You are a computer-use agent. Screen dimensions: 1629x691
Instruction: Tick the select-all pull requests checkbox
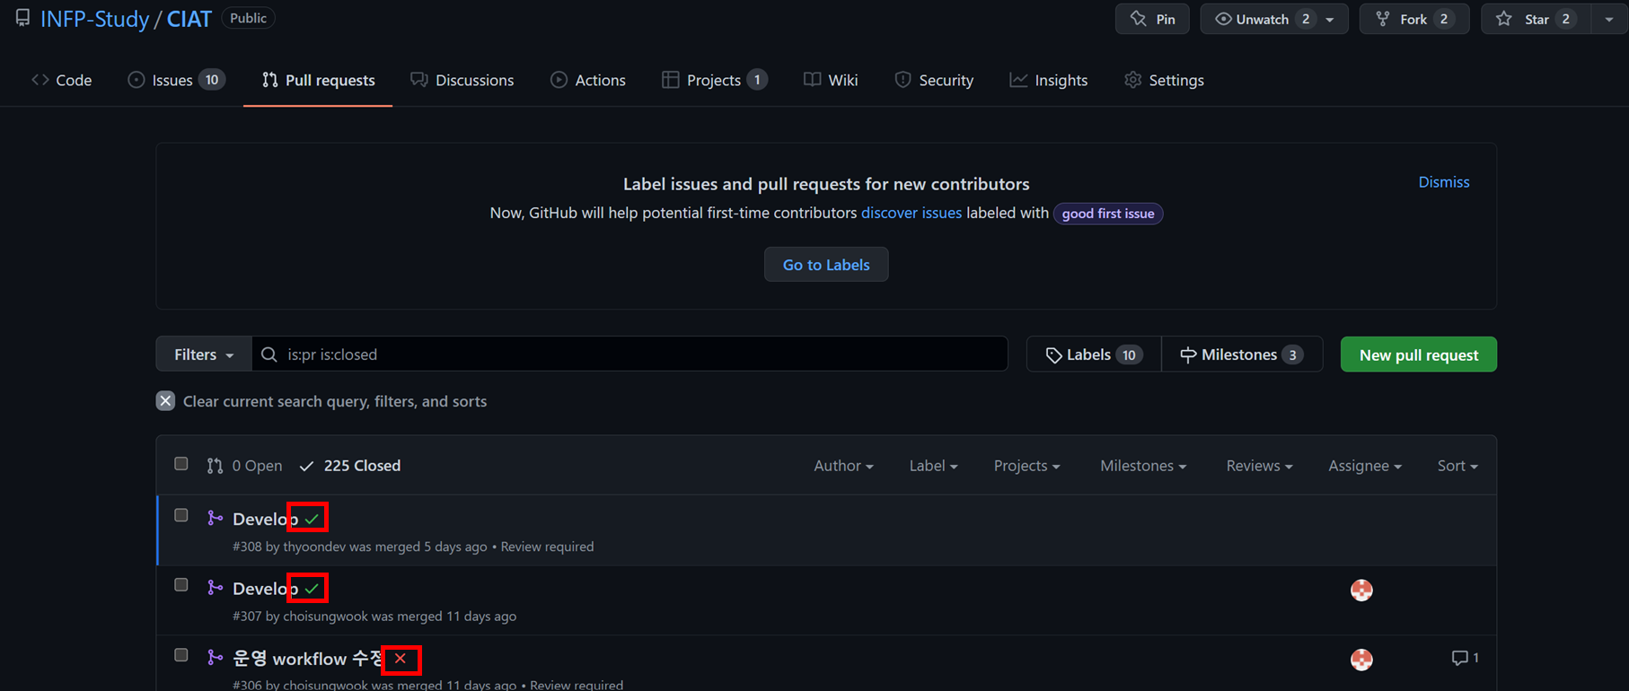coord(181,464)
